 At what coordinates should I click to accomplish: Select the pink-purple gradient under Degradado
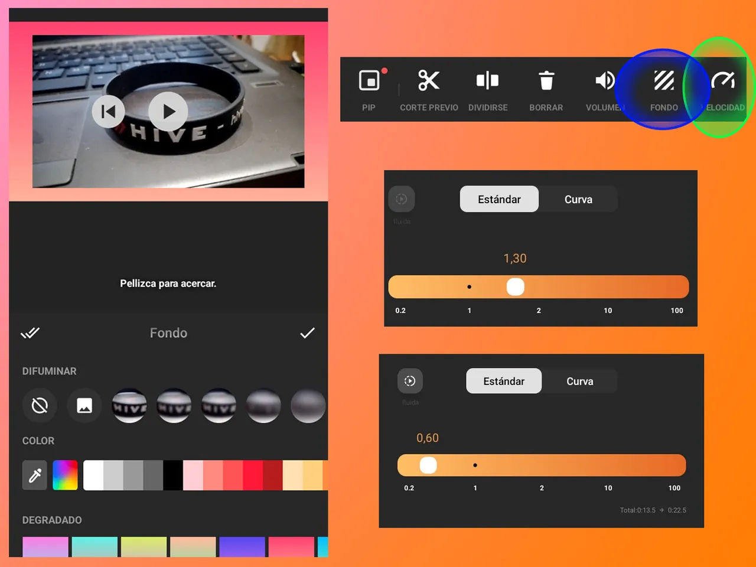45,547
